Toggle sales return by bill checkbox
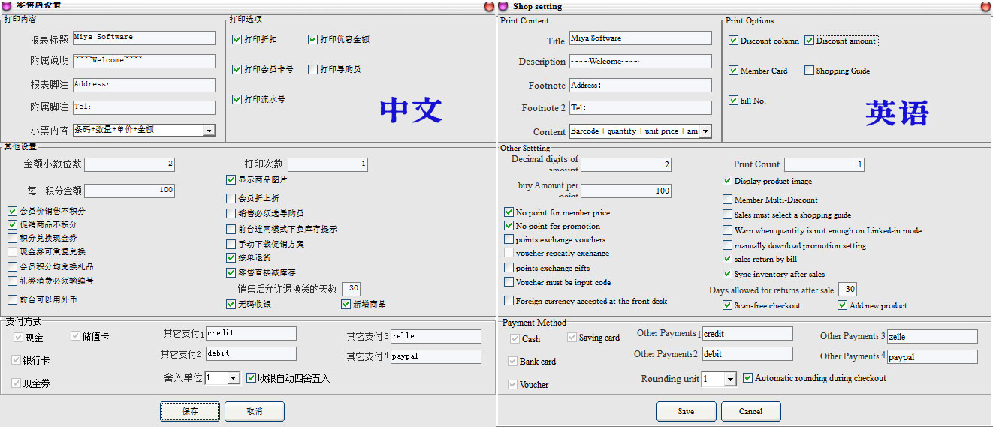The width and height of the screenshot is (993, 427). (727, 259)
